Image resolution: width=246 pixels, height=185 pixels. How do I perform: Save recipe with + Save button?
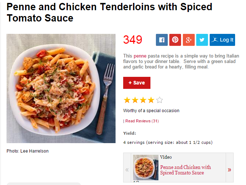point(137,83)
